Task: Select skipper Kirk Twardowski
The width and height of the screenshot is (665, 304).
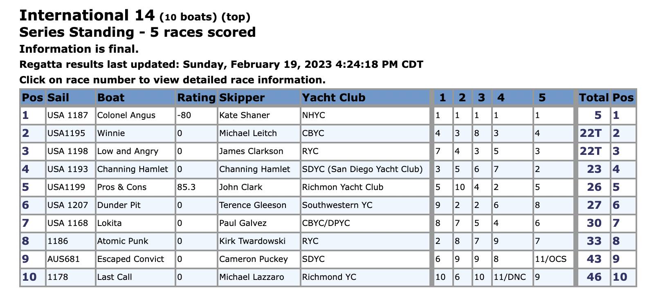Action: click(252, 241)
